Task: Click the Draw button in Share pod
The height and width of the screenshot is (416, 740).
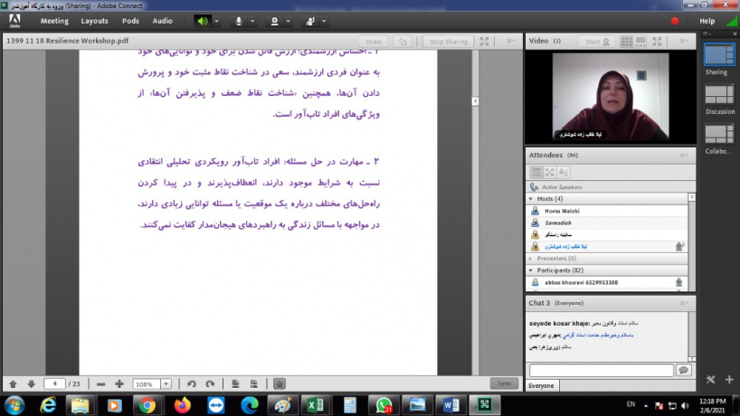Action: [374, 42]
